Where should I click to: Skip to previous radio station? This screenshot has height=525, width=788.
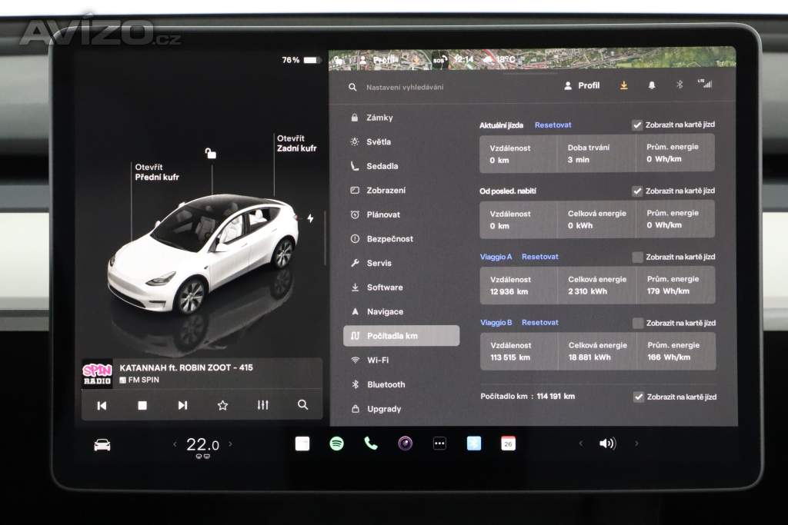[102, 406]
